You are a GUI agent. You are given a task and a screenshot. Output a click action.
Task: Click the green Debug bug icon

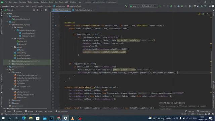click(x=171, y=6)
